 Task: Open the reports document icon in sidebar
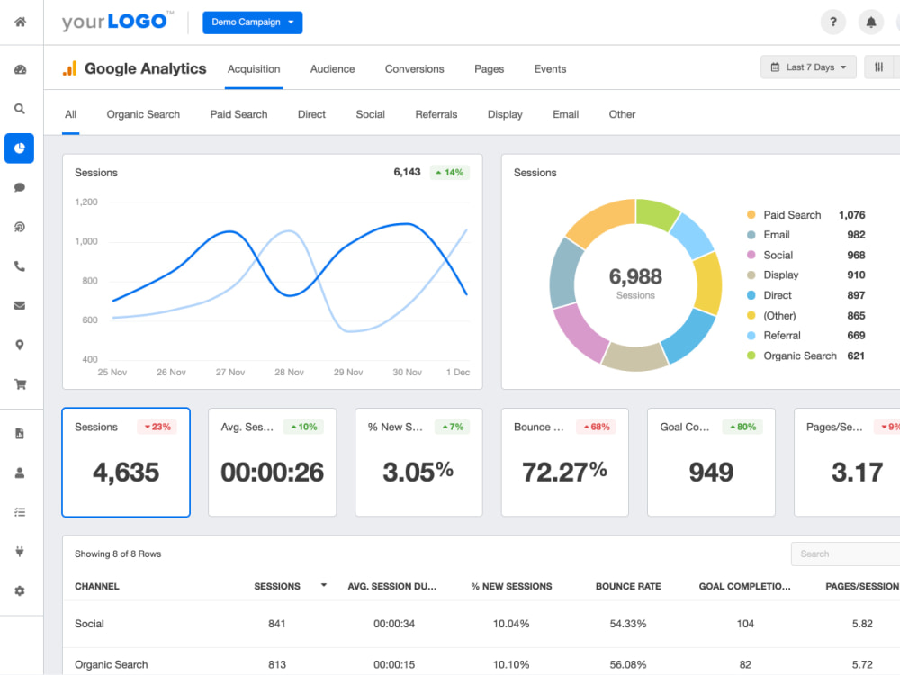coord(20,434)
